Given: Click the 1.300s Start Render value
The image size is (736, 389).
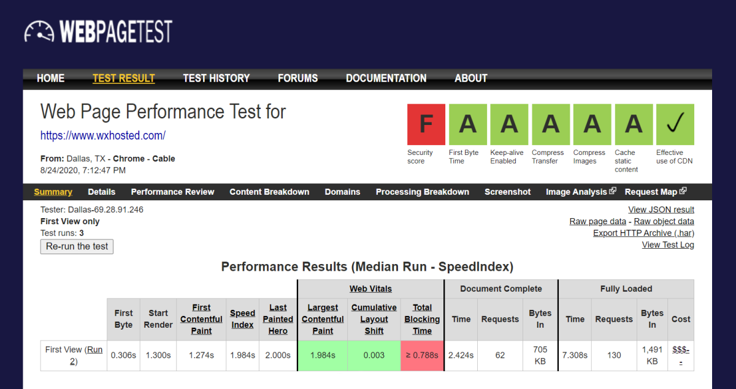Looking at the screenshot, I should click(x=158, y=355).
